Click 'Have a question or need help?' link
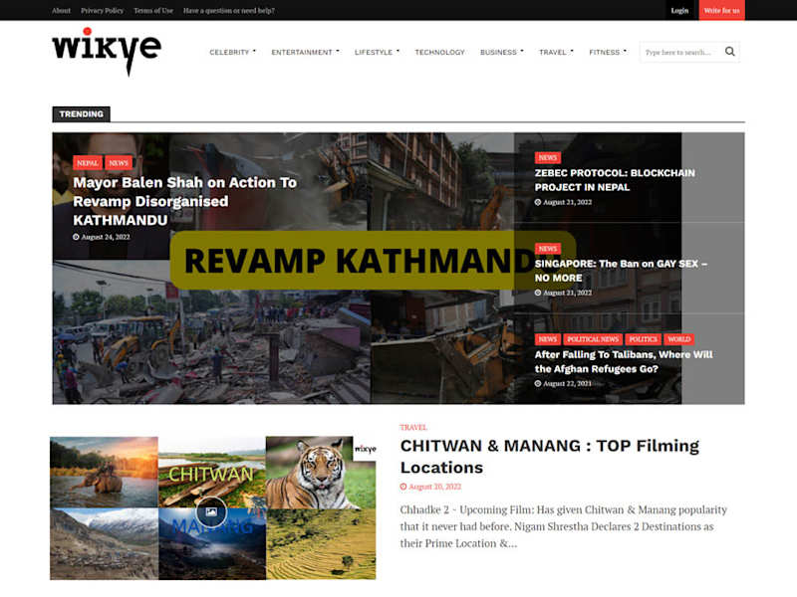The width and height of the screenshot is (797, 597). [x=229, y=11]
